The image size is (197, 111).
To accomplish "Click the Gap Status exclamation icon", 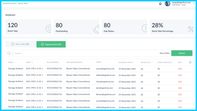I will [145, 28].
